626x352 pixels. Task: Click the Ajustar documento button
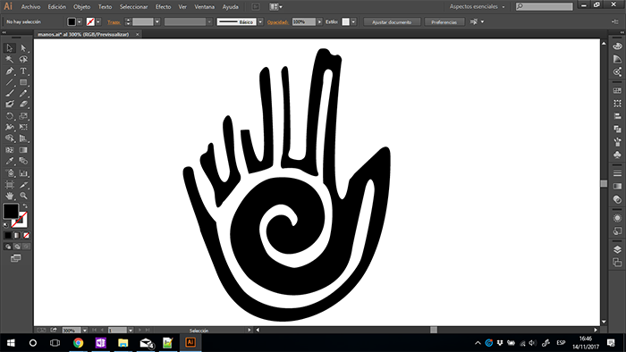[x=392, y=22]
